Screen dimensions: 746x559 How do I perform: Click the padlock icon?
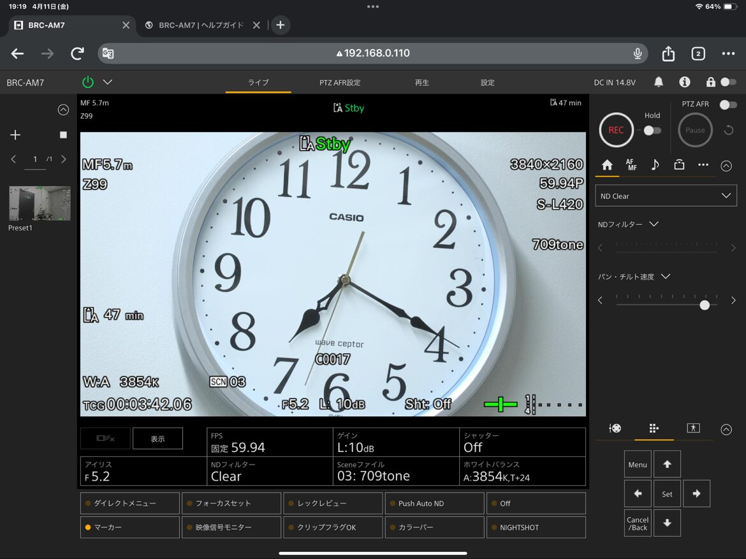coord(710,82)
